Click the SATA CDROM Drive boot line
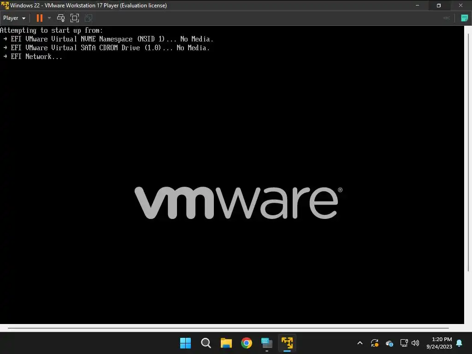The width and height of the screenshot is (472, 354). click(106, 48)
